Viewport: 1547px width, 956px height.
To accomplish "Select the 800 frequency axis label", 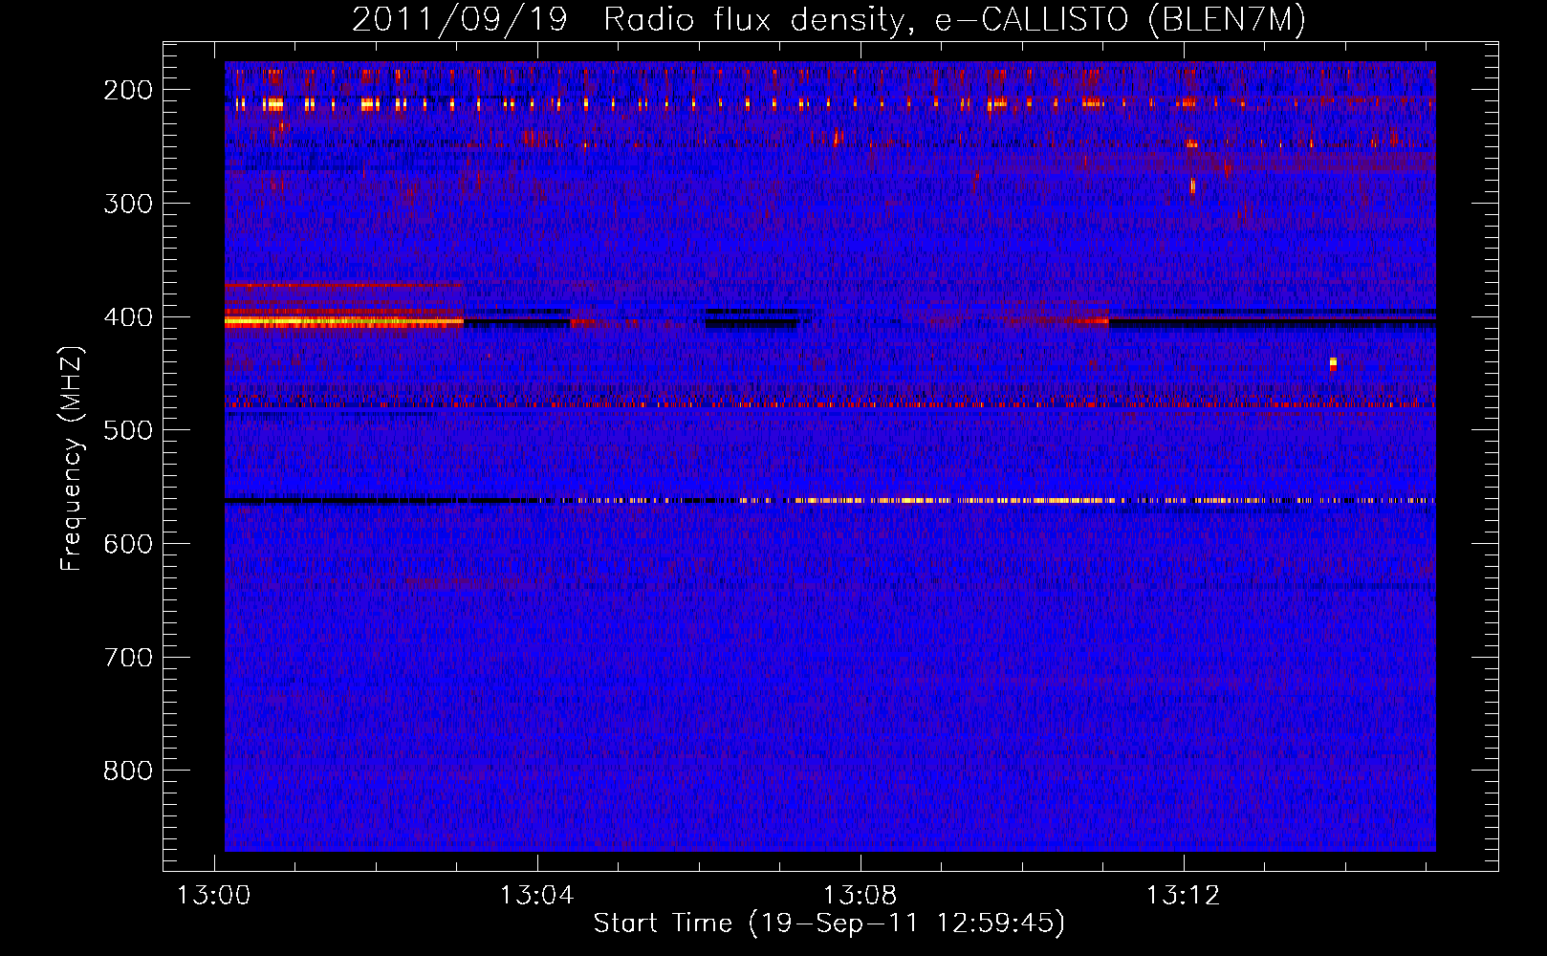I will coord(128,771).
